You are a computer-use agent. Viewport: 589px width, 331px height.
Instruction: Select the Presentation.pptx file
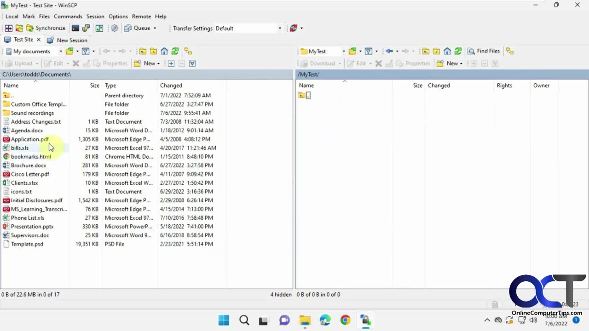click(x=32, y=227)
